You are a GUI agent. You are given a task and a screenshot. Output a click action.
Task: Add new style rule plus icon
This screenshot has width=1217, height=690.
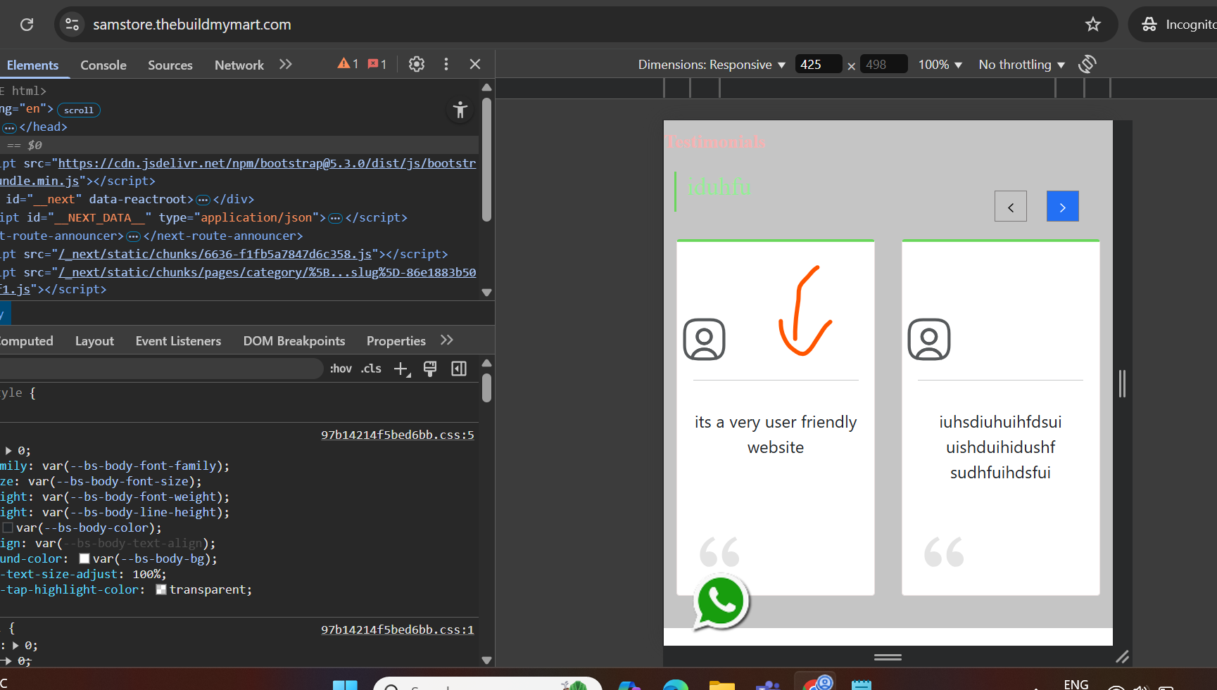pyautogui.click(x=402, y=369)
